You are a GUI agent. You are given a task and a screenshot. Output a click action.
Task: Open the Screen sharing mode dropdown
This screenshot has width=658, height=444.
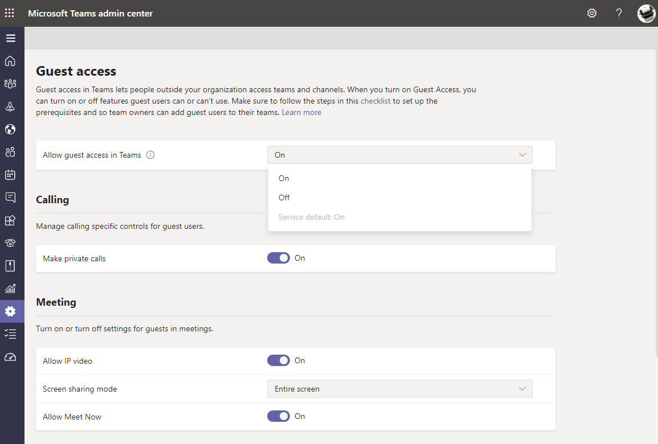point(399,389)
